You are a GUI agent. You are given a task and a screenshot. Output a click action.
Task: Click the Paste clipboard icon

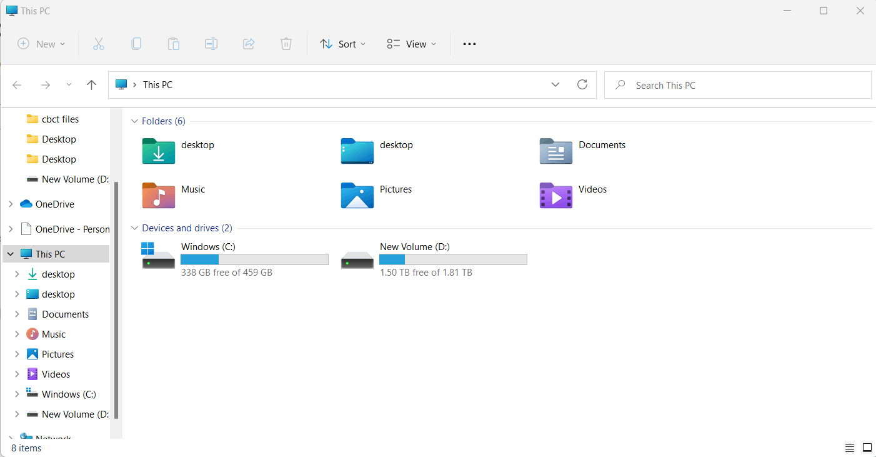[173, 44]
